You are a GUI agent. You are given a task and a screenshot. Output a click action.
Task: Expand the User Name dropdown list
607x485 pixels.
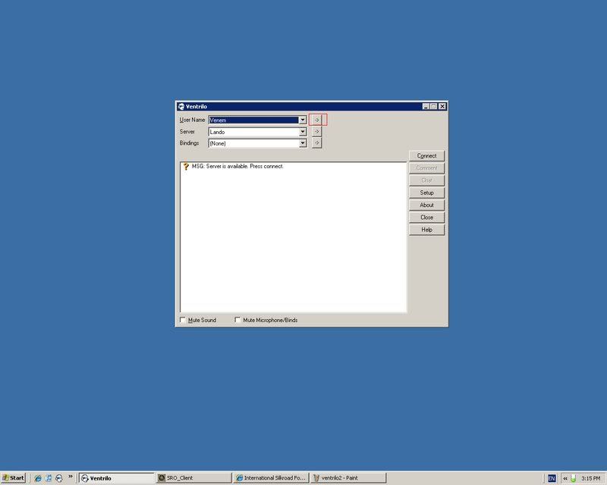[x=303, y=120]
